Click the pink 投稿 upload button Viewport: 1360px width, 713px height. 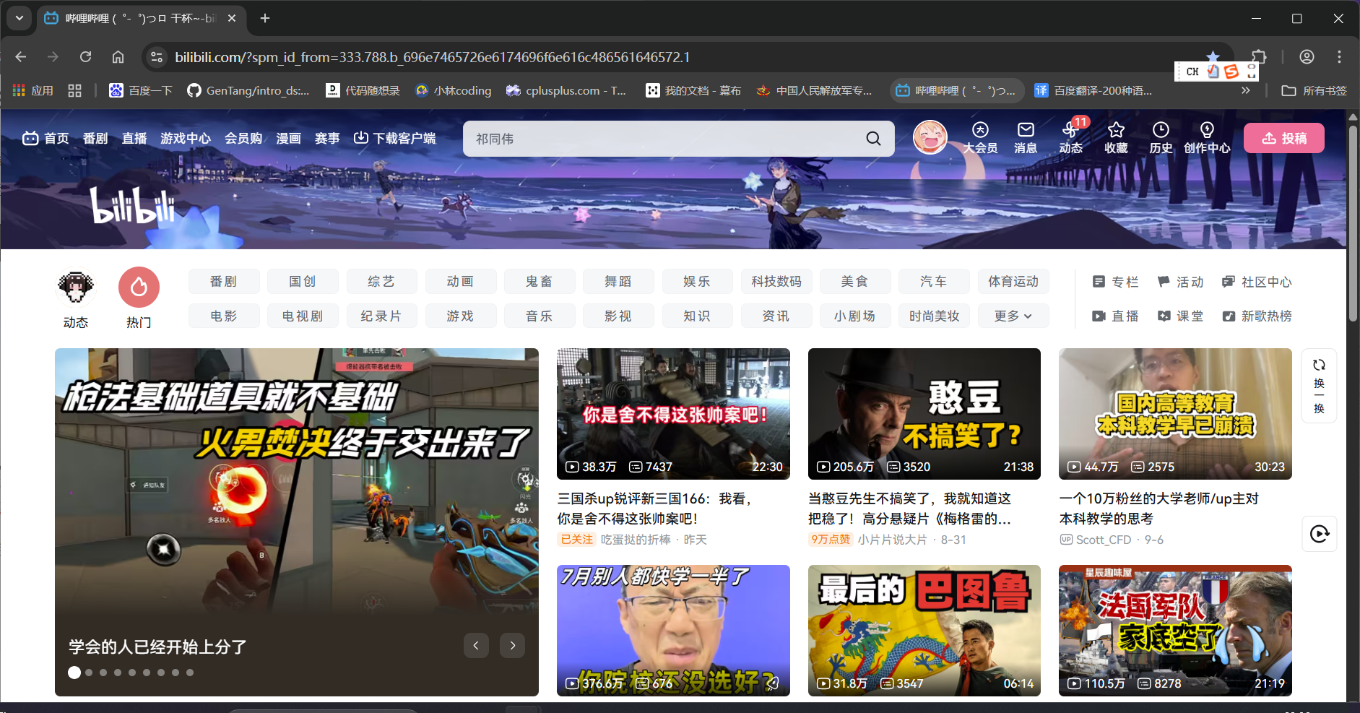coord(1283,137)
